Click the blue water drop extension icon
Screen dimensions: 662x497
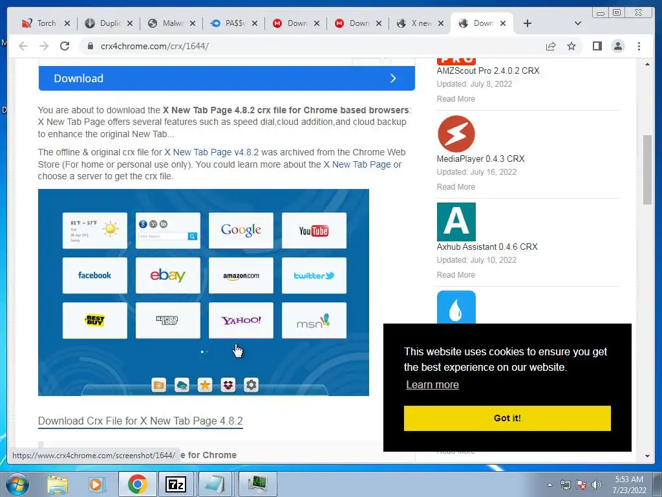pos(456,307)
